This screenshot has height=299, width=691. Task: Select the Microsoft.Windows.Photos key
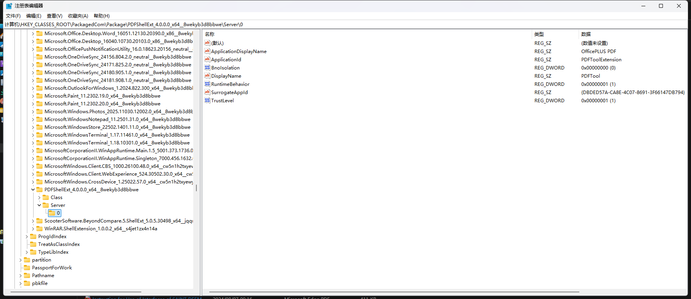(x=119, y=111)
